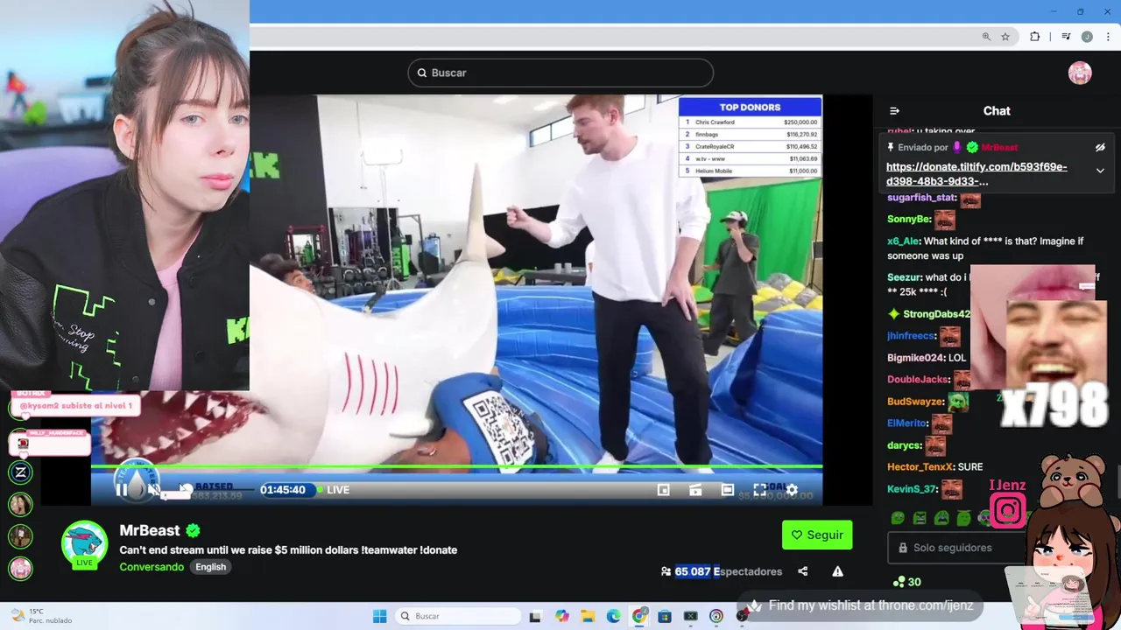Select the crying green emote
Image resolution: width=1121 pixels, height=630 pixels.
(x=941, y=518)
